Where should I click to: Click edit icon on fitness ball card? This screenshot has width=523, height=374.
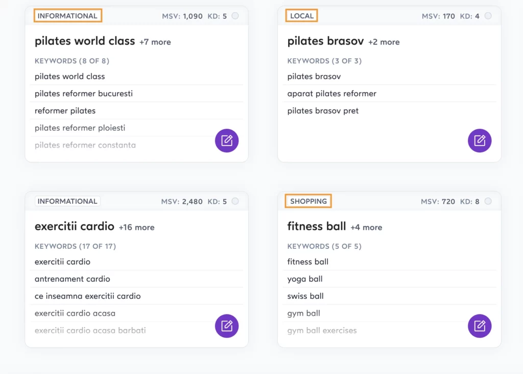(480, 326)
